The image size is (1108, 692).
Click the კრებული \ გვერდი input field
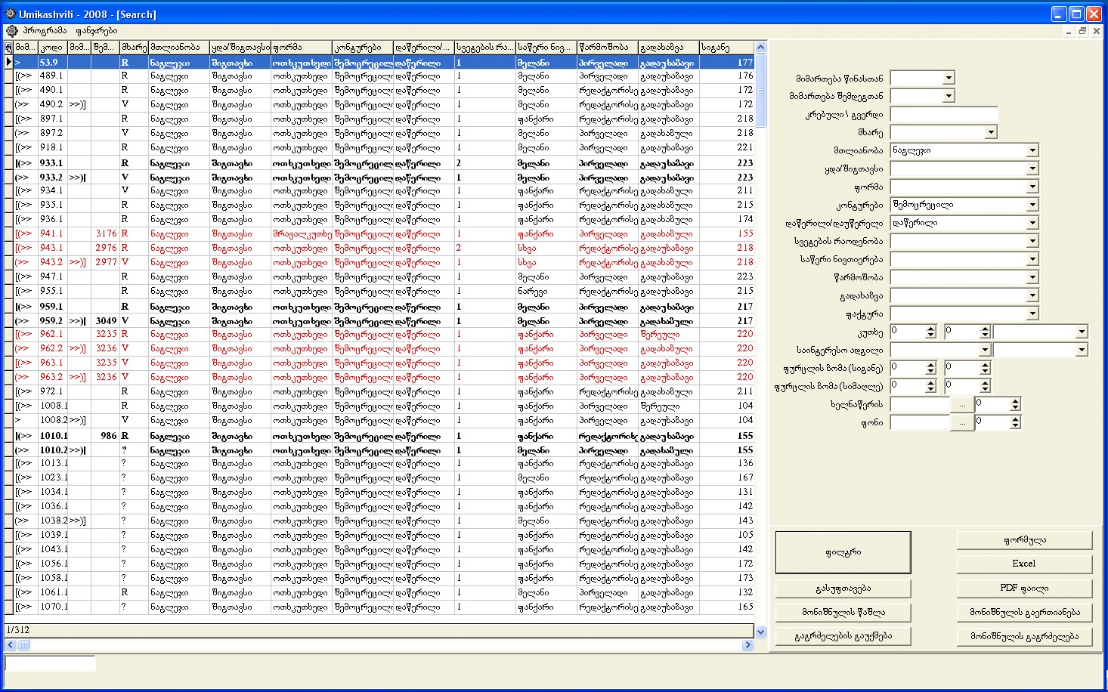pyautogui.click(x=944, y=114)
